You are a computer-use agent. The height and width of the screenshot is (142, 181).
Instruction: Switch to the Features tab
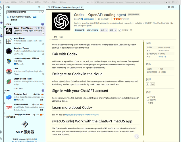(61, 37)
